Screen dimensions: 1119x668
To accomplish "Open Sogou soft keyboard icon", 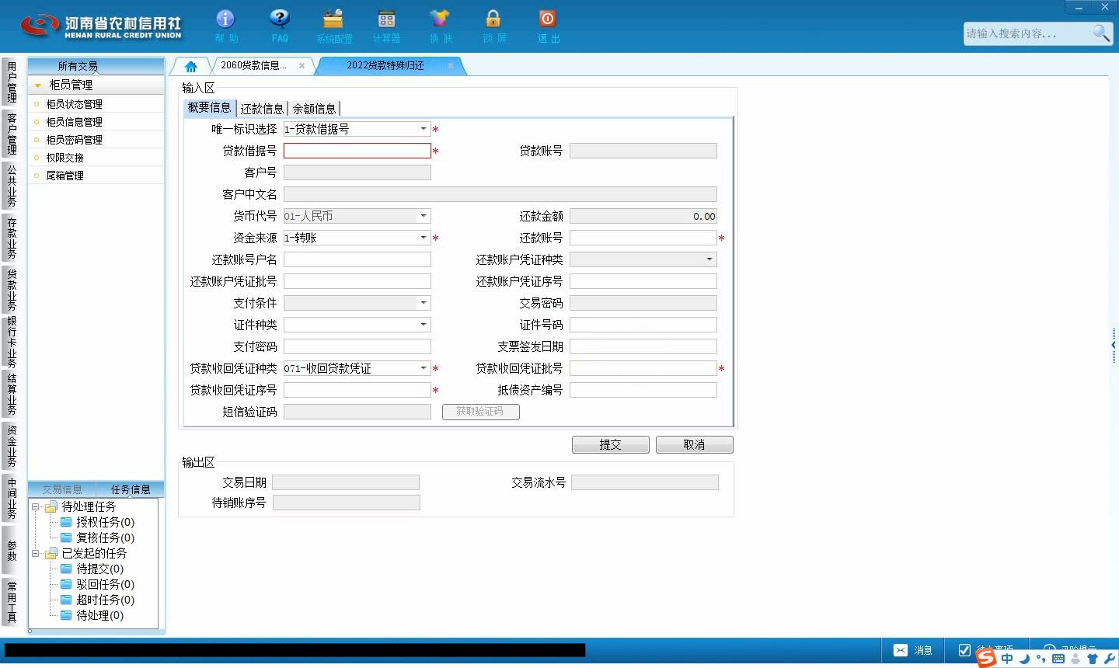I will pyautogui.click(x=1058, y=659).
